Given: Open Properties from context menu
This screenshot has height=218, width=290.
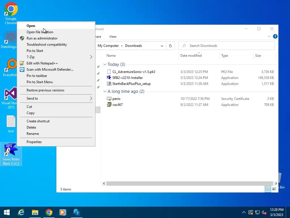Looking at the screenshot, I should click(56, 142).
